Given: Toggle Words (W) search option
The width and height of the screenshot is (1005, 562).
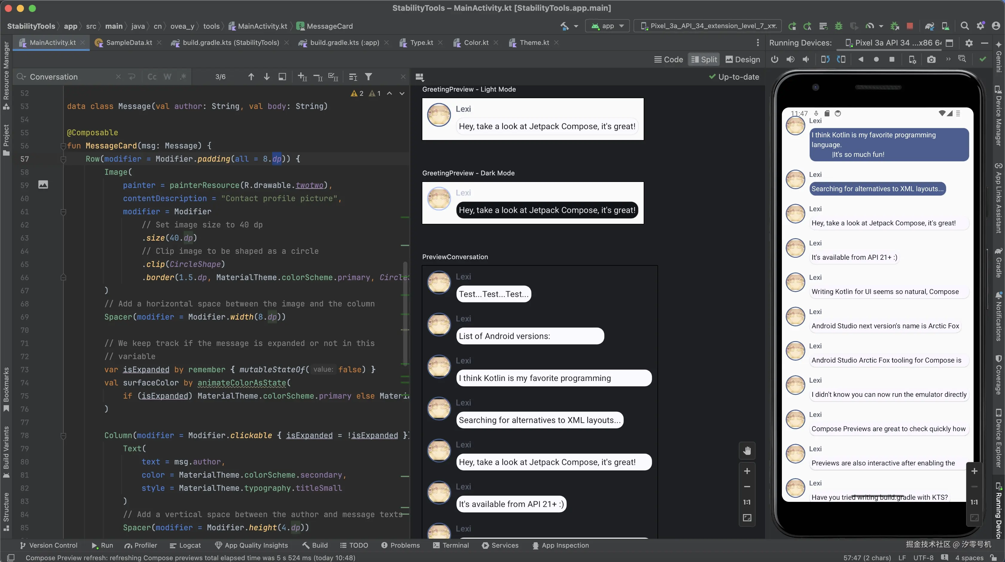Looking at the screenshot, I should (167, 77).
